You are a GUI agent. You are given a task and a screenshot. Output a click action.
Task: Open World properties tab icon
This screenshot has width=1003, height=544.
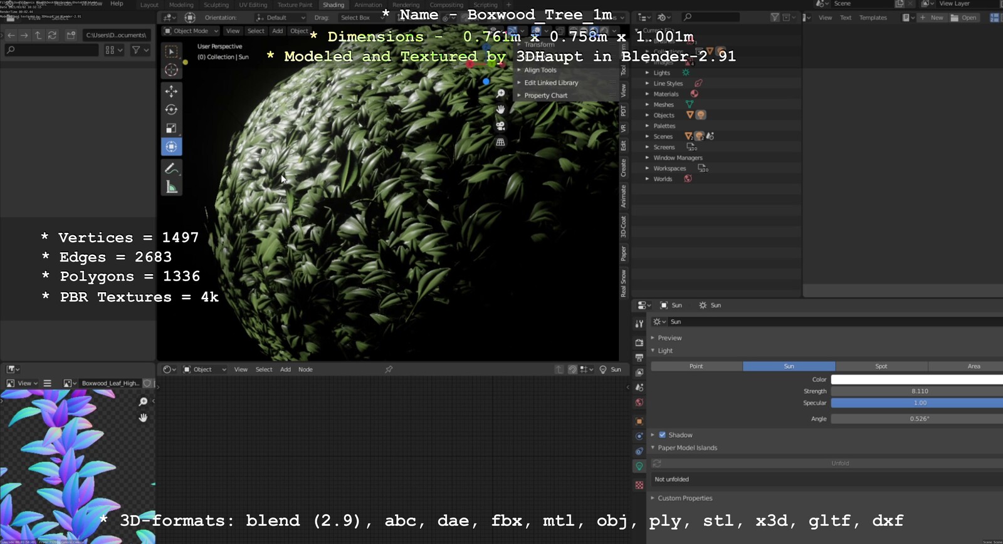coord(639,403)
